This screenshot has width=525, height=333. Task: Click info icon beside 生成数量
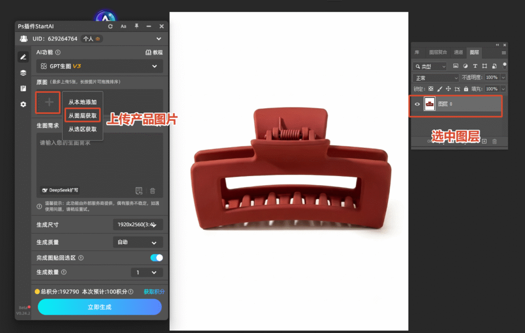[x=64, y=272]
